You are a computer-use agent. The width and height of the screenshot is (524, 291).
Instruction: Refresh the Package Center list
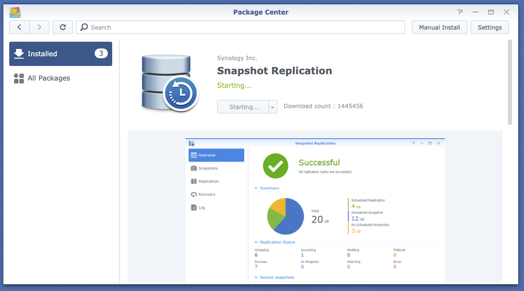(63, 27)
